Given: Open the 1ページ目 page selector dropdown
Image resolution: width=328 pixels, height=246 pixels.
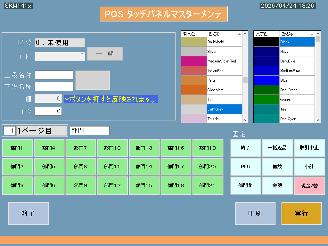Looking at the screenshot, I should coord(42,131).
